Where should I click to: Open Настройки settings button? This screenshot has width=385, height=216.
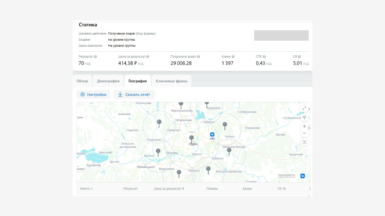click(93, 94)
